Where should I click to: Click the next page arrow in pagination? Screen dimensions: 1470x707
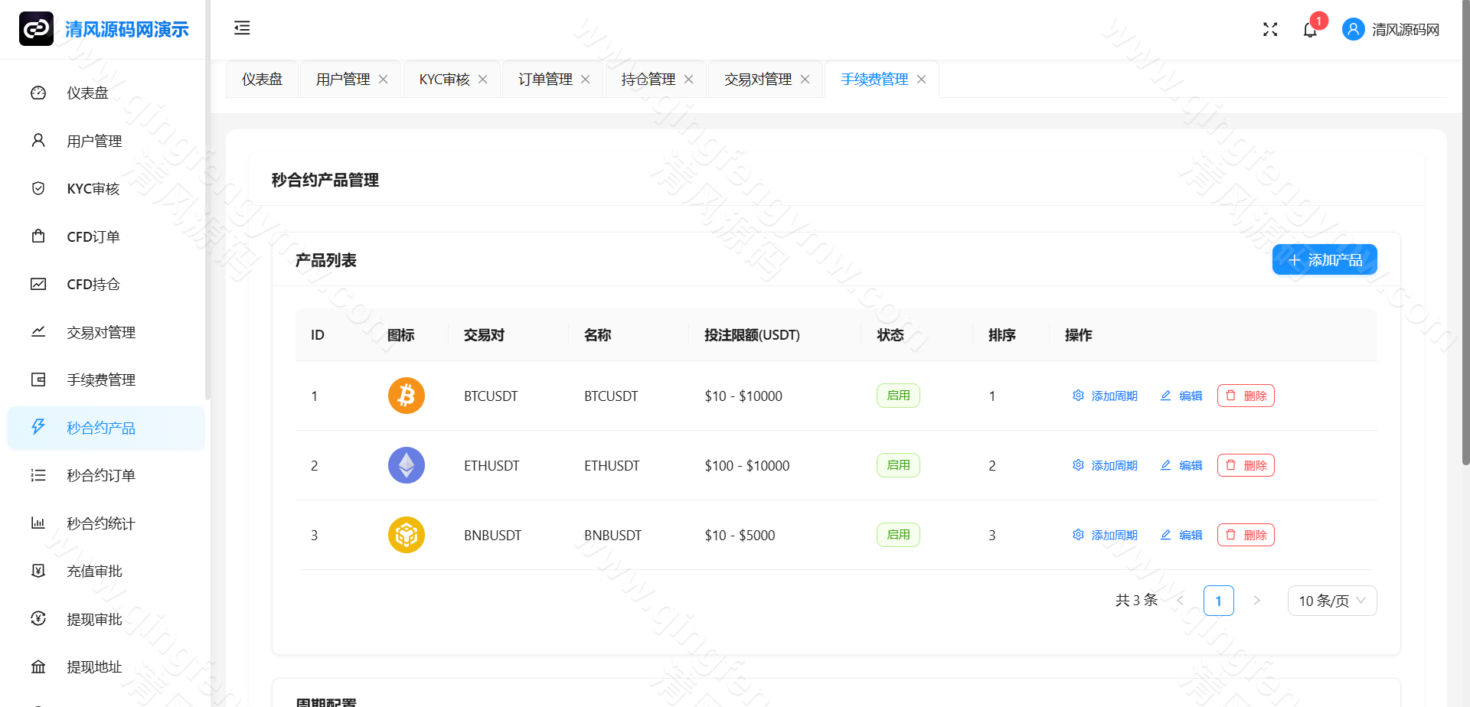point(1256,601)
